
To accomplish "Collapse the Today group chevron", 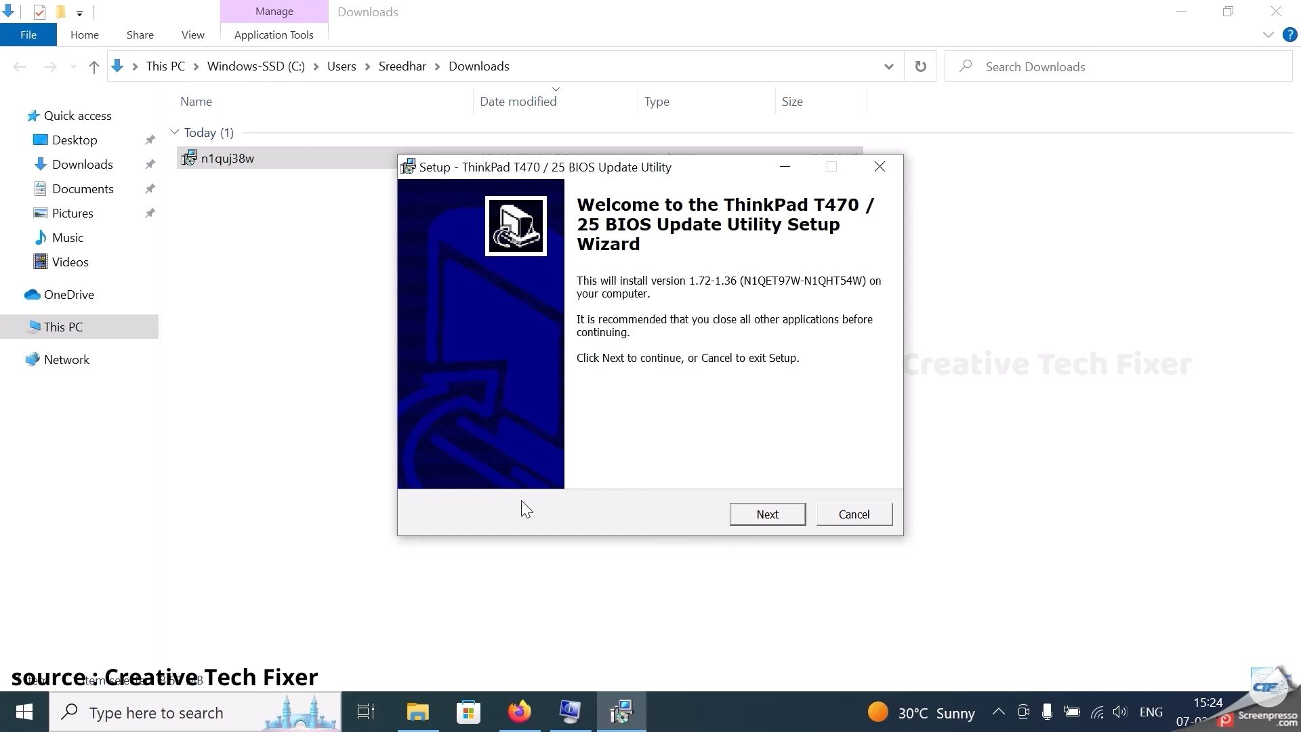I will tap(174, 132).
